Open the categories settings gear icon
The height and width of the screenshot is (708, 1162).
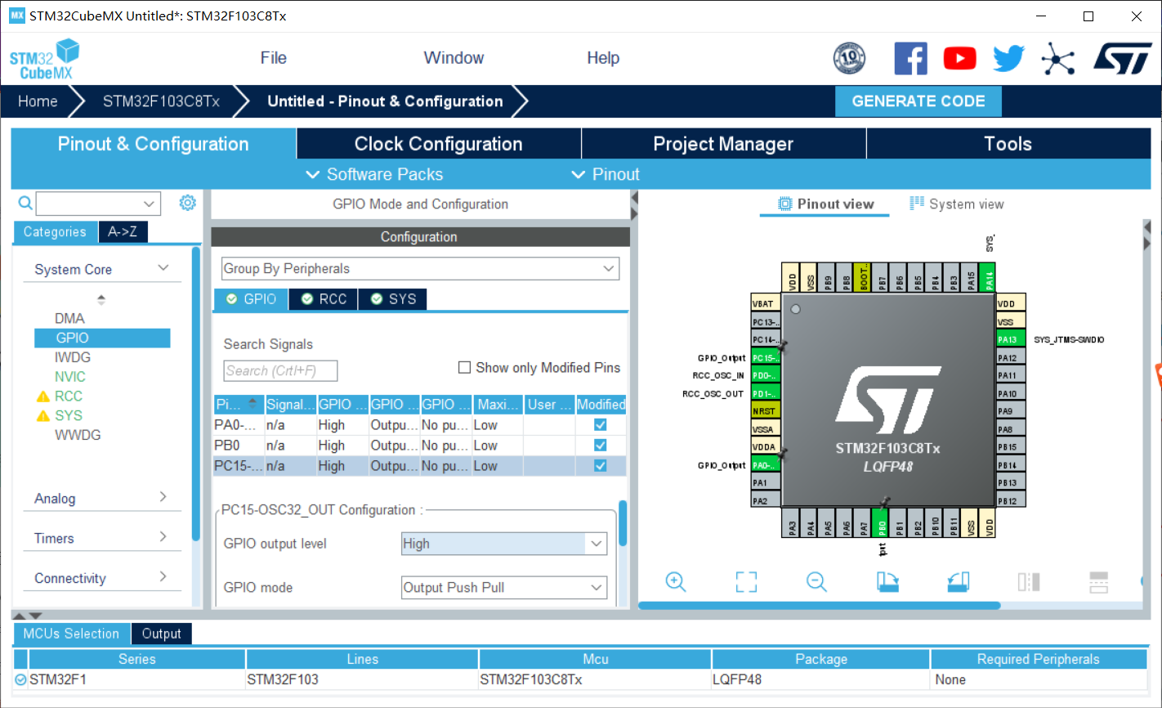point(188,203)
